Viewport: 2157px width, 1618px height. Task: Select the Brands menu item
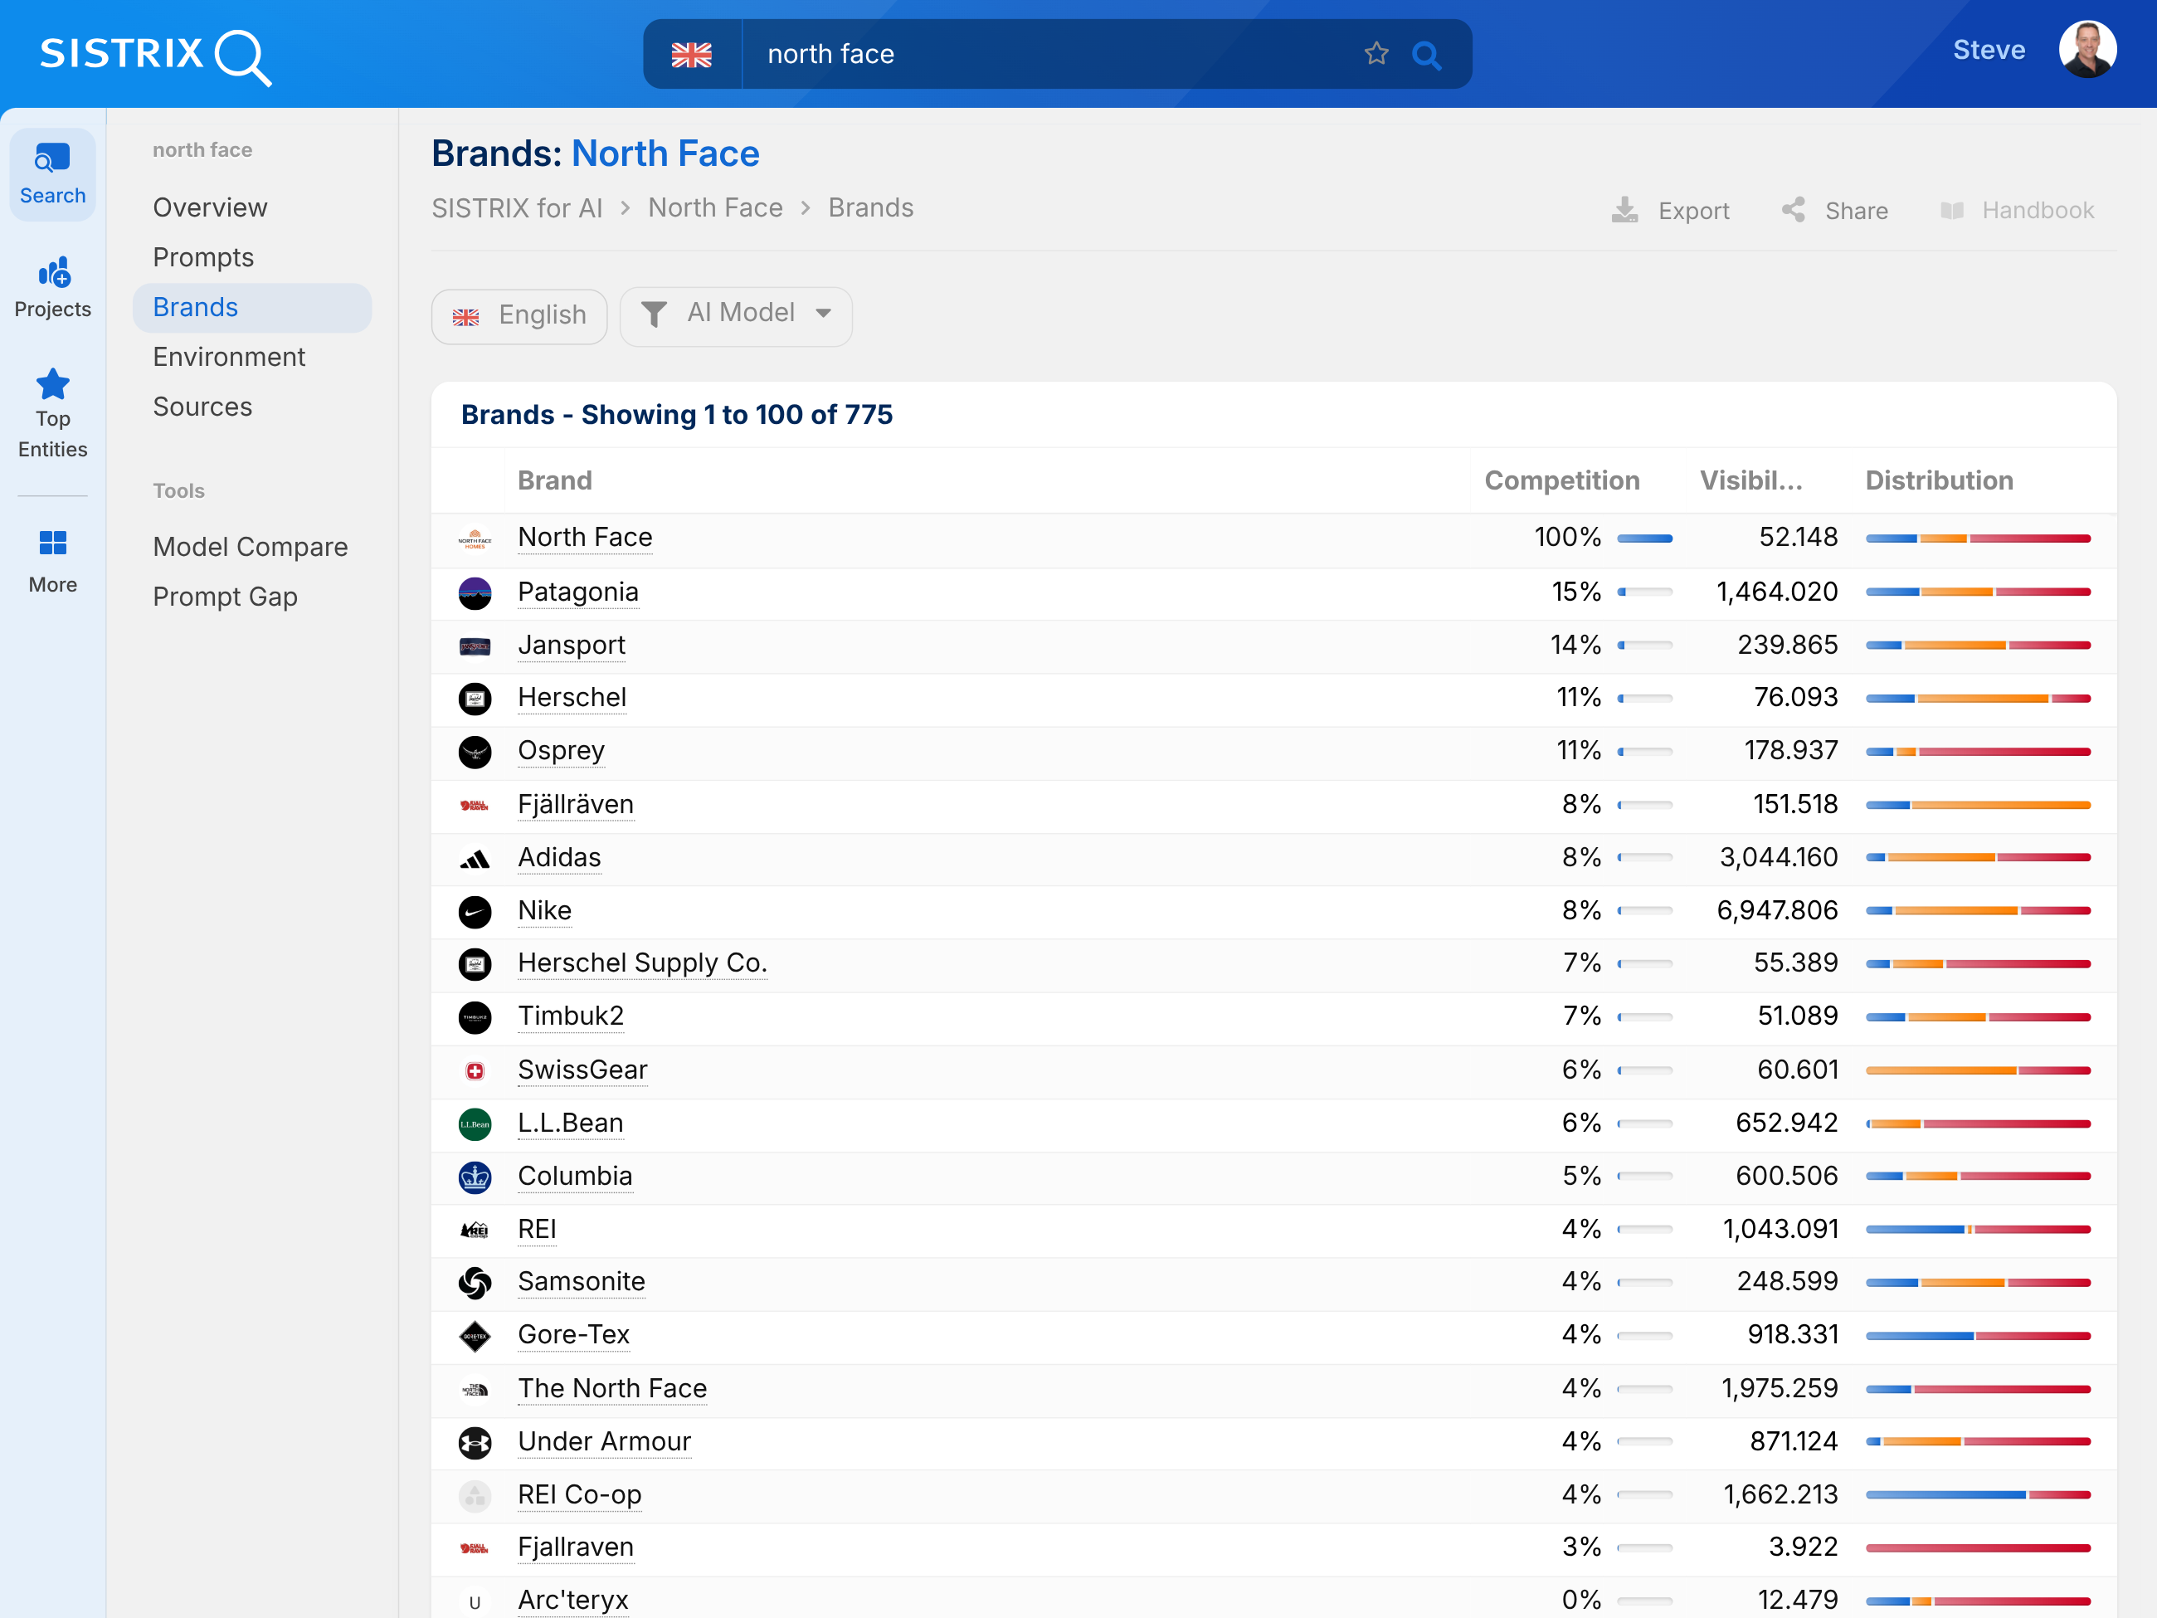(x=251, y=307)
